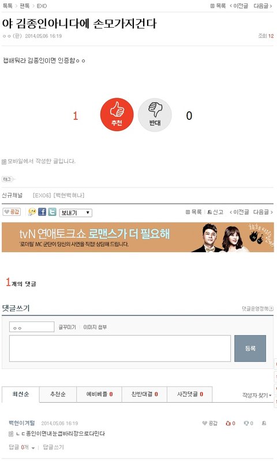The height and width of the screenshot is (461, 277).
Task: Open the 보내기 dropdown
Action: tap(76, 212)
